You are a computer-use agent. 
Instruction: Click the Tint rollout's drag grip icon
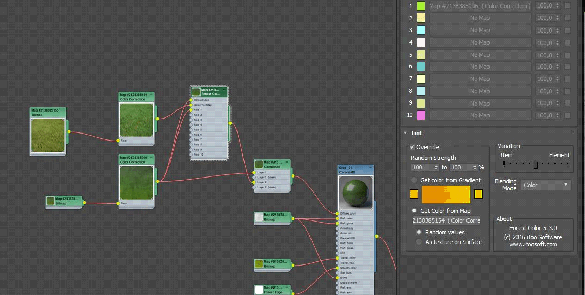point(572,133)
